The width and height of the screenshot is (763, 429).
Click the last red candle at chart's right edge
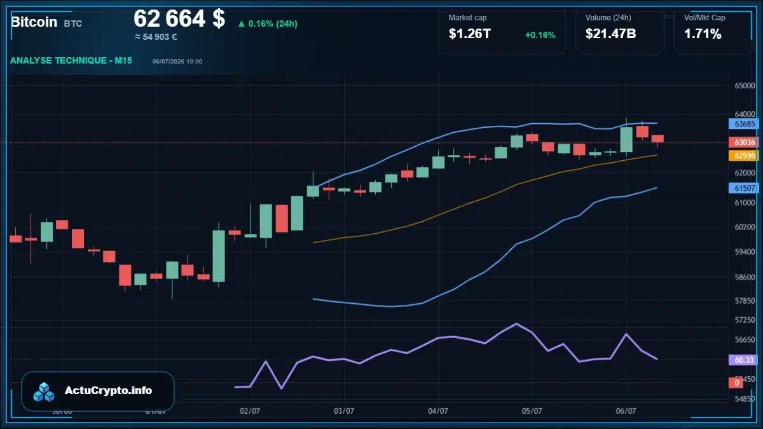tap(657, 139)
